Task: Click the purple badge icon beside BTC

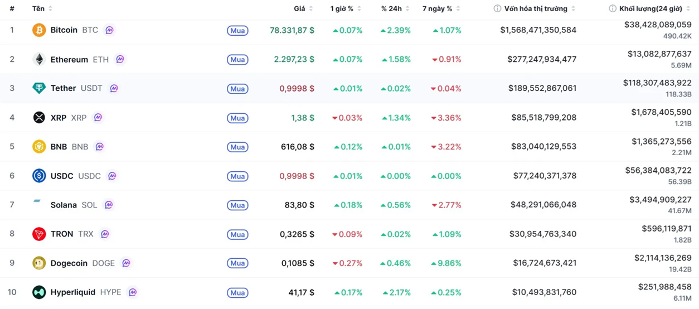Action: [x=110, y=30]
